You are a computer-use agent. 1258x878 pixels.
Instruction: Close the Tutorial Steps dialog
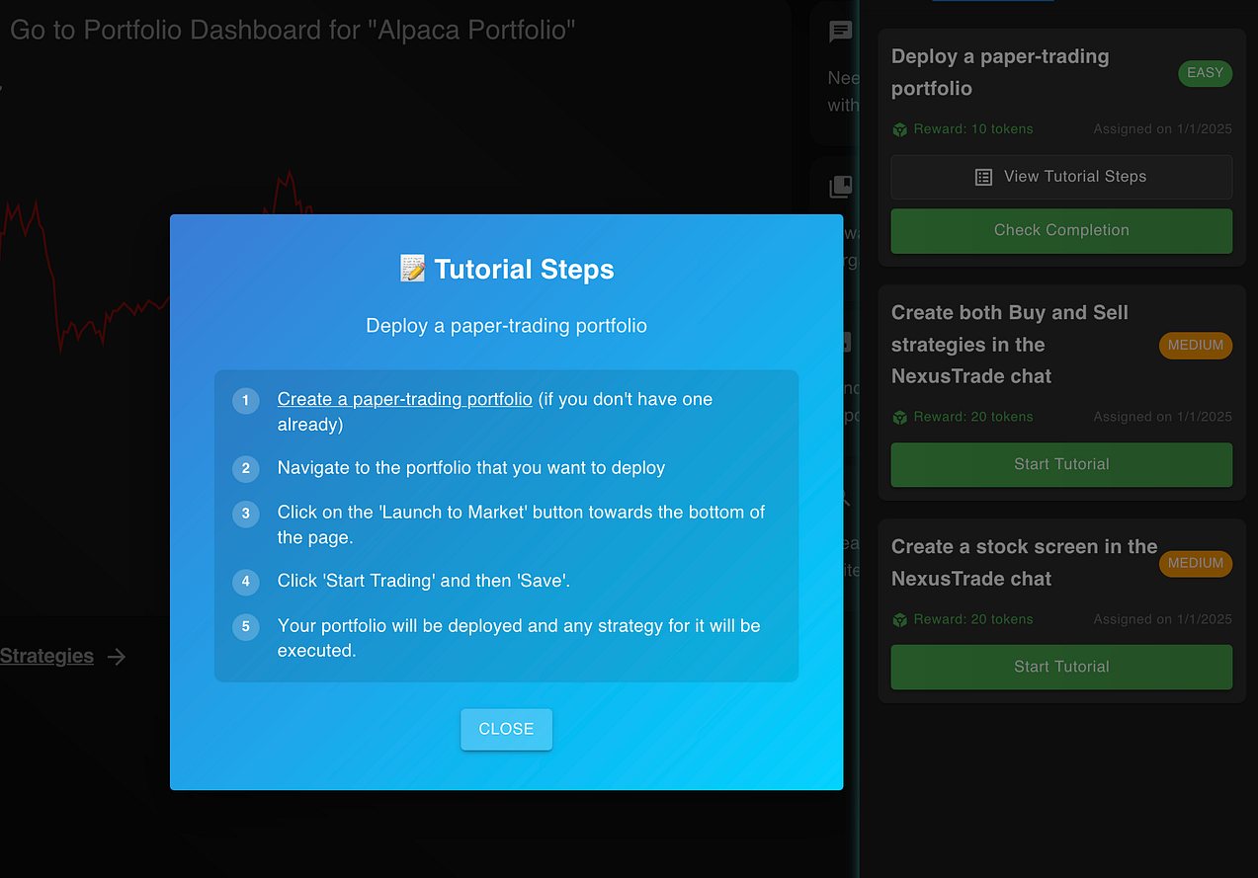point(506,729)
